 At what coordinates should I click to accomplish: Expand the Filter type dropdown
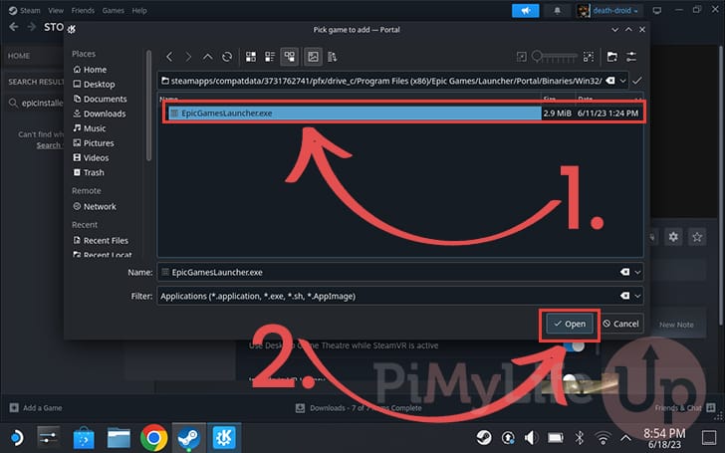(x=637, y=296)
